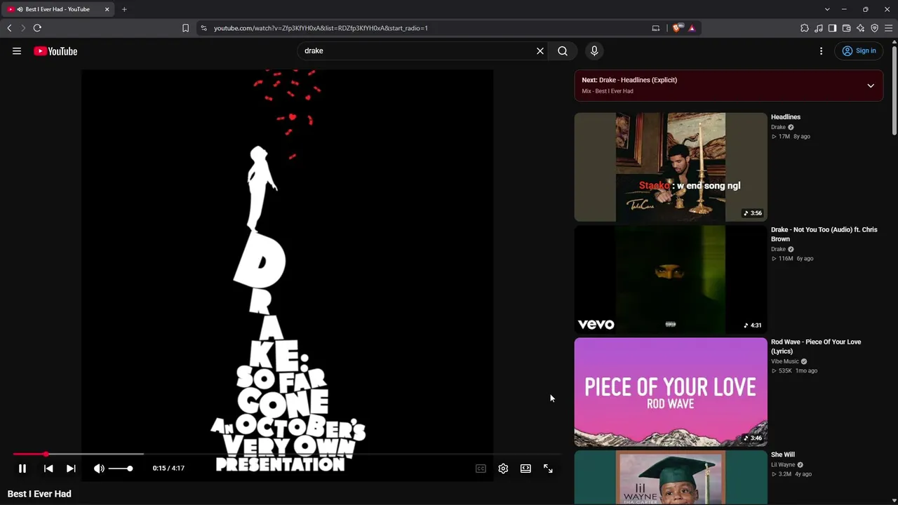This screenshot has height=505, width=898.
Task: Skip to previous video
Action: [x=48, y=469]
